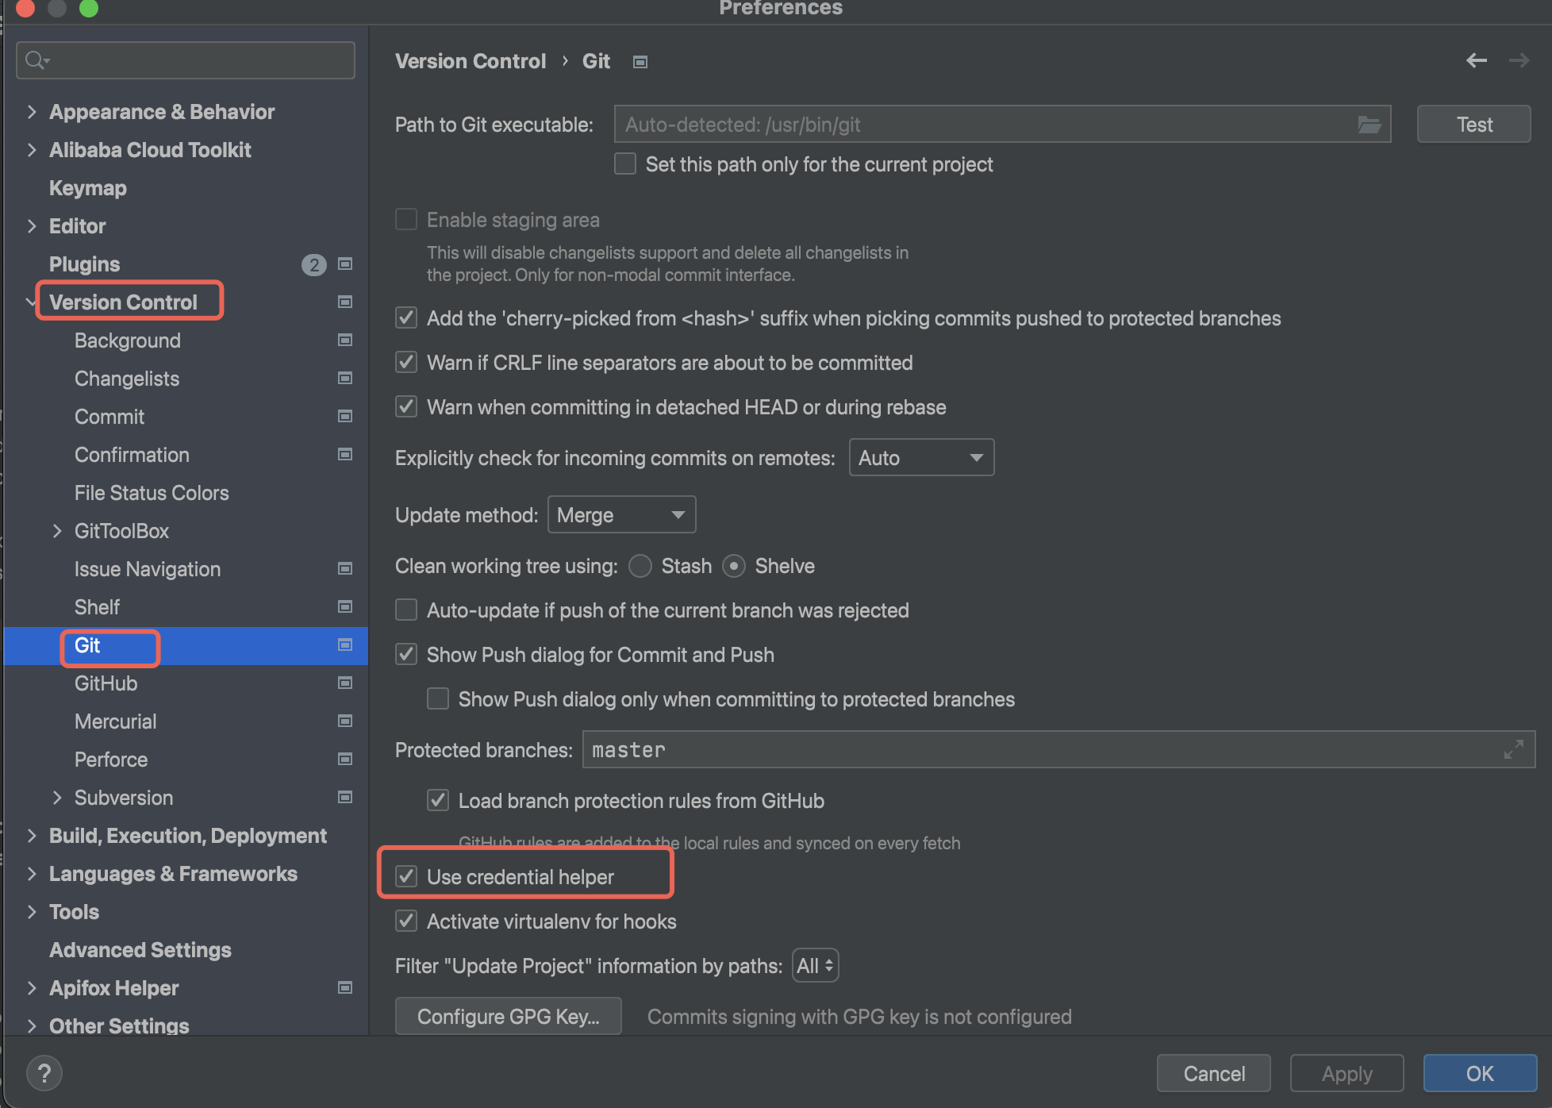Click the folder browse icon in Git path field
Image resolution: width=1552 pixels, height=1108 pixels.
pyautogui.click(x=1369, y=125)
